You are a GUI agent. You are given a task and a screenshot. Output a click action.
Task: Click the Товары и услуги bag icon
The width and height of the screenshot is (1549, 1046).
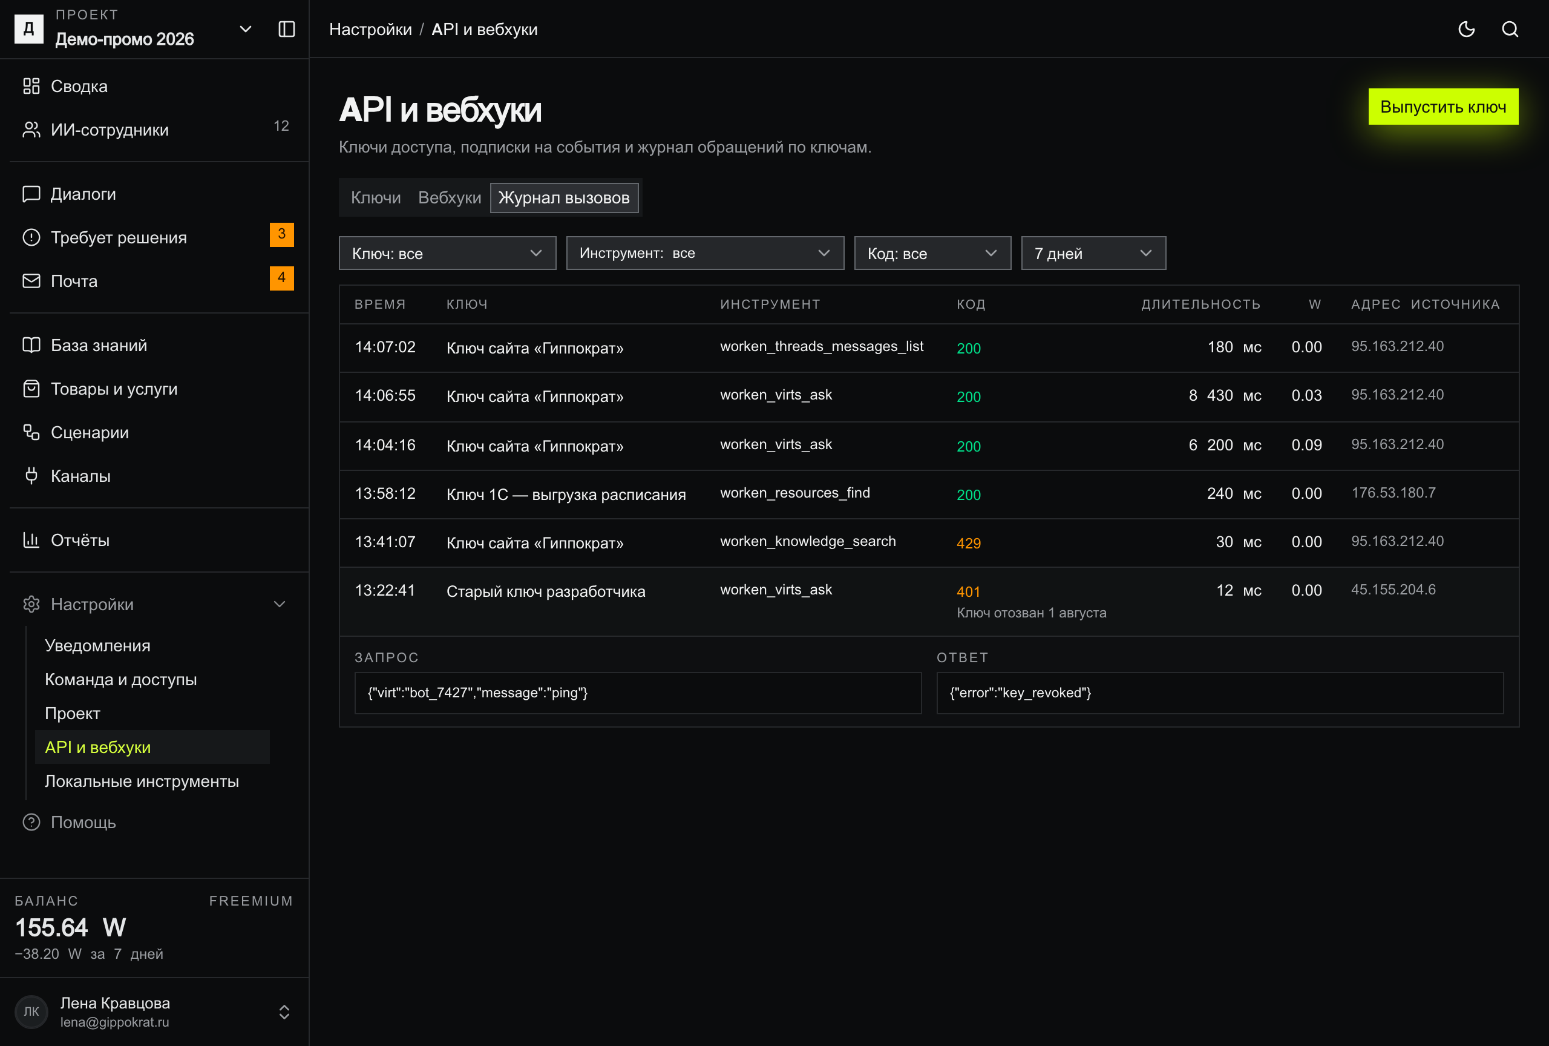click(31, 389)
